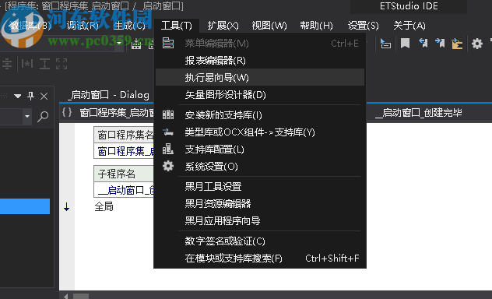The height and width of the screenshot is (299, 492).
Task: Pin the side panel with the pushpin icon
Action: pos(30,96)
